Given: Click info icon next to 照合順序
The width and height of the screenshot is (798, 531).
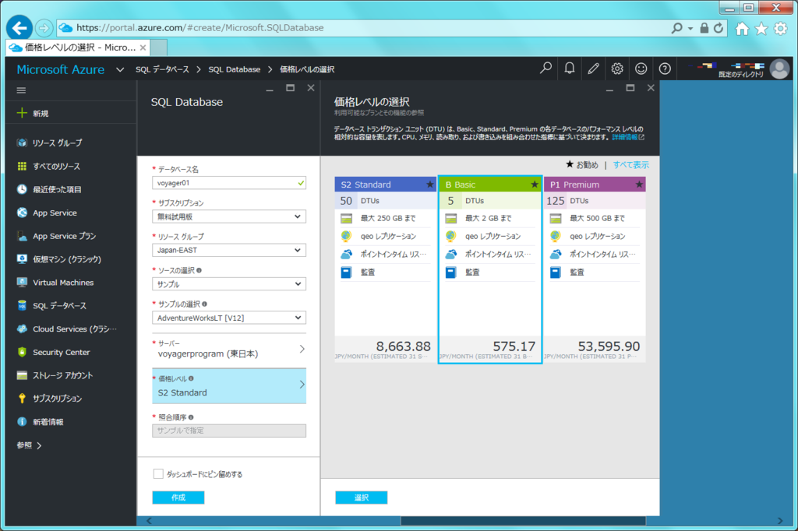Looking at the screenshot, I should [x=191, y=417].
